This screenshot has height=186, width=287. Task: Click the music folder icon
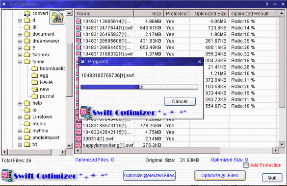(x=27, y=124)
